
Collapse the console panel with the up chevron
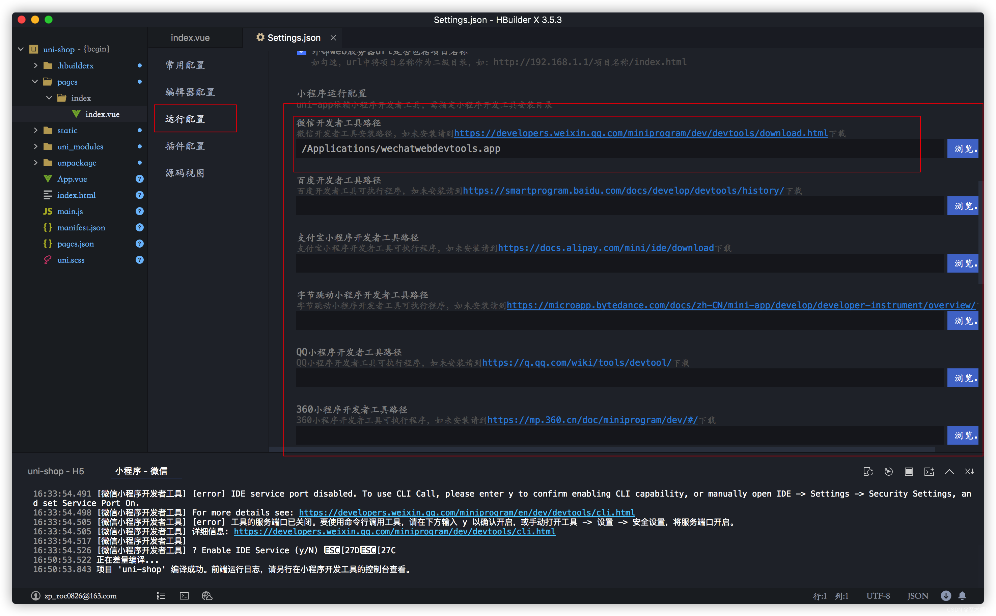949,471
